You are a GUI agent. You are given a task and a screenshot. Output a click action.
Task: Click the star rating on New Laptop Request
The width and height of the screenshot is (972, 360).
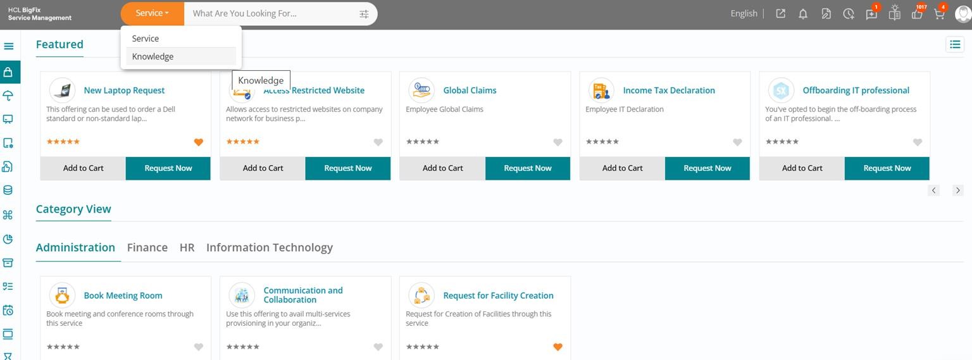(63, 142)
